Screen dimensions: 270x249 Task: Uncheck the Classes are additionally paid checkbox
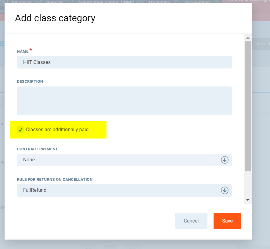point(20,130)
